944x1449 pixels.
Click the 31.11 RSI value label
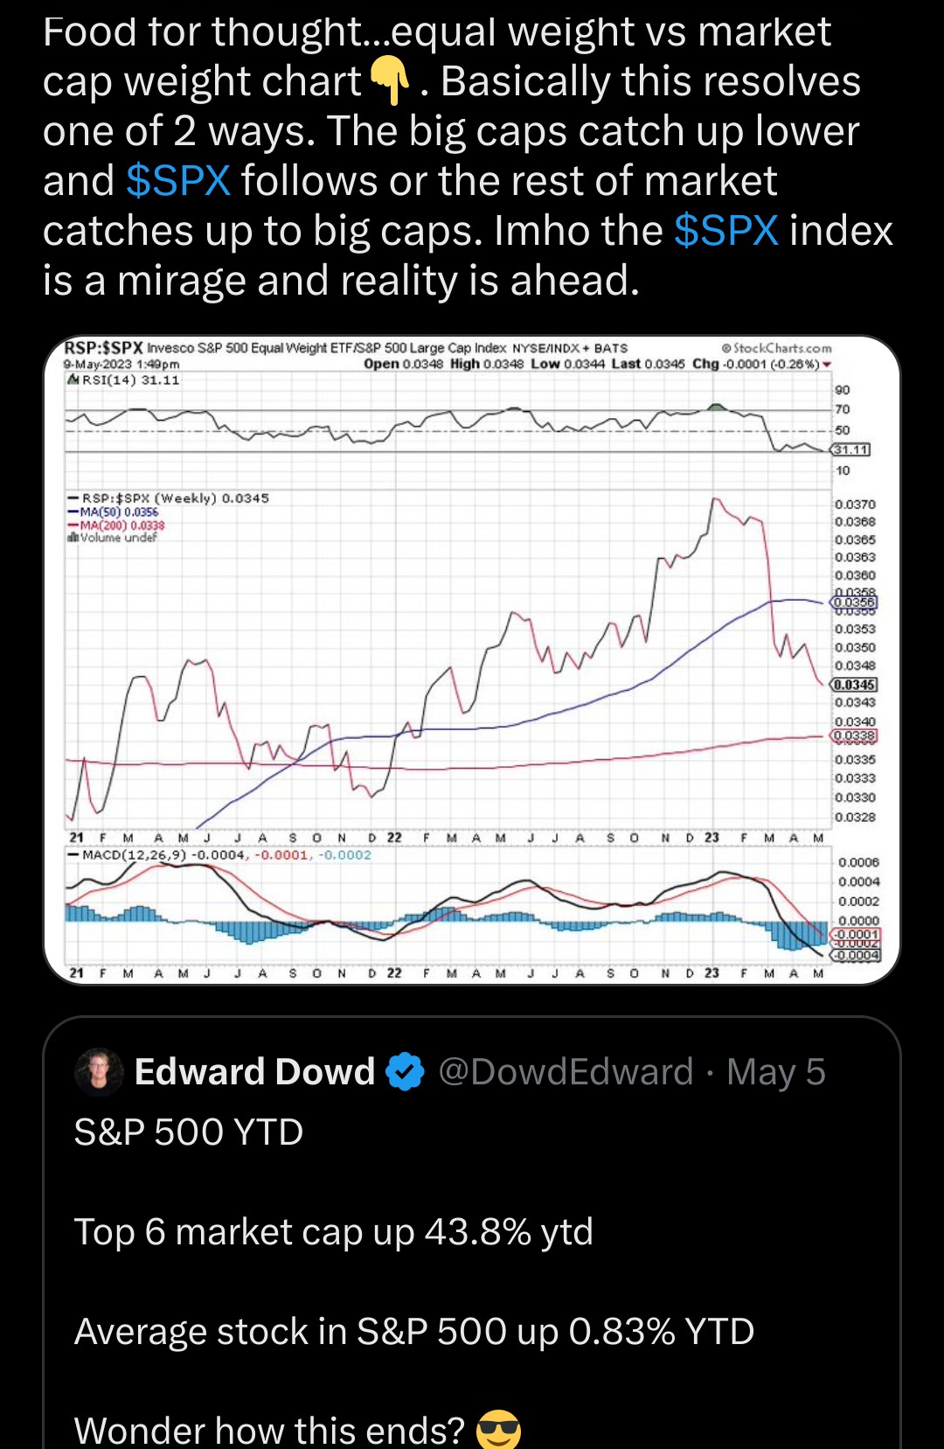[850, 449]
